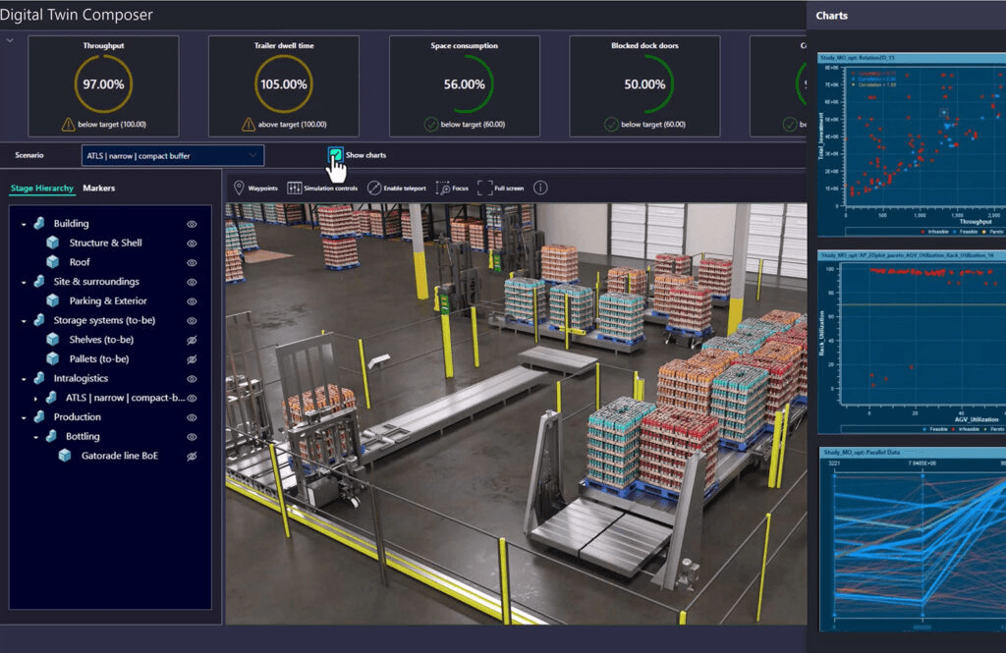Click the Waypoints pin icon

(239, 188)
